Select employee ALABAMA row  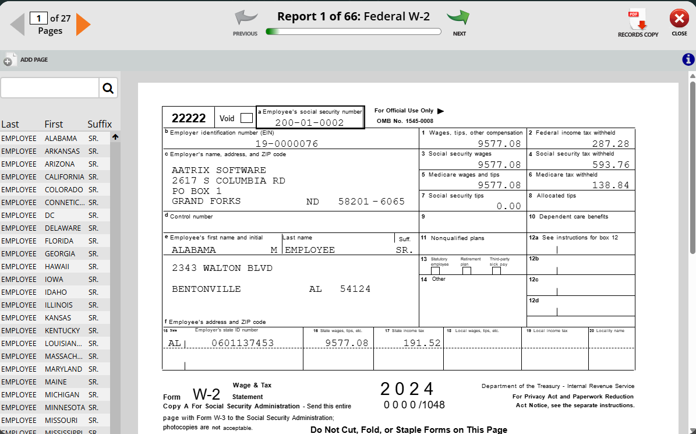(x=55, y=139)
